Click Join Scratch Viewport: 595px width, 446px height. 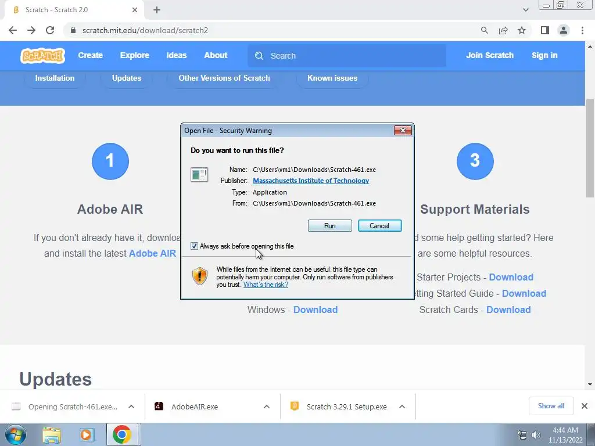pos(489,55)
